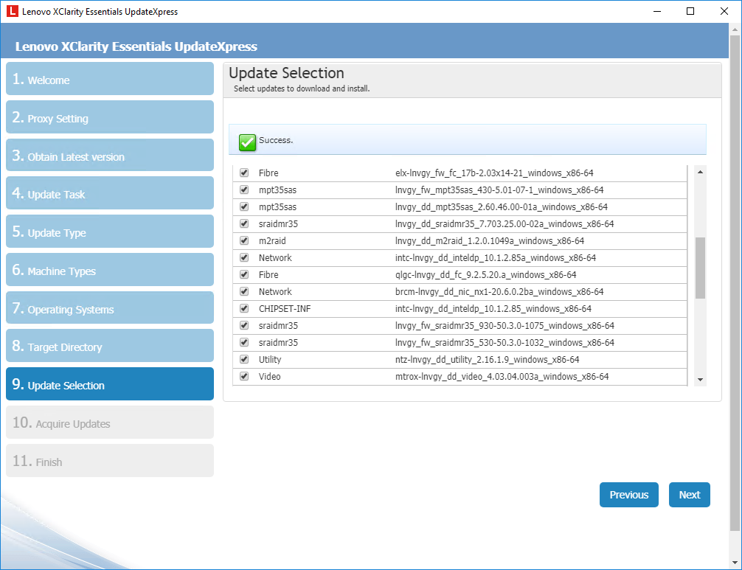Select step 9 Update Selection
Screen dimensions: 742x570
click(x=110, y=384)
